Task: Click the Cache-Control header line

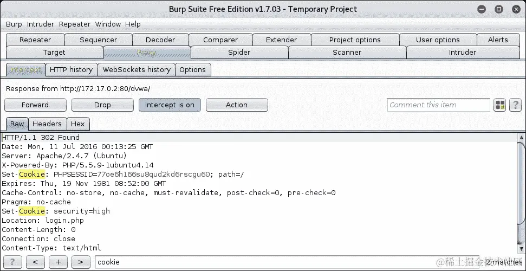Action: tap(168, 193)
